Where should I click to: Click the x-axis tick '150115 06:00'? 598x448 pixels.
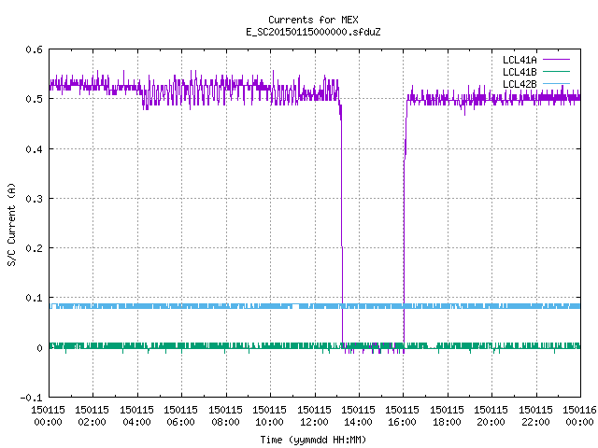tap(180, 415)
